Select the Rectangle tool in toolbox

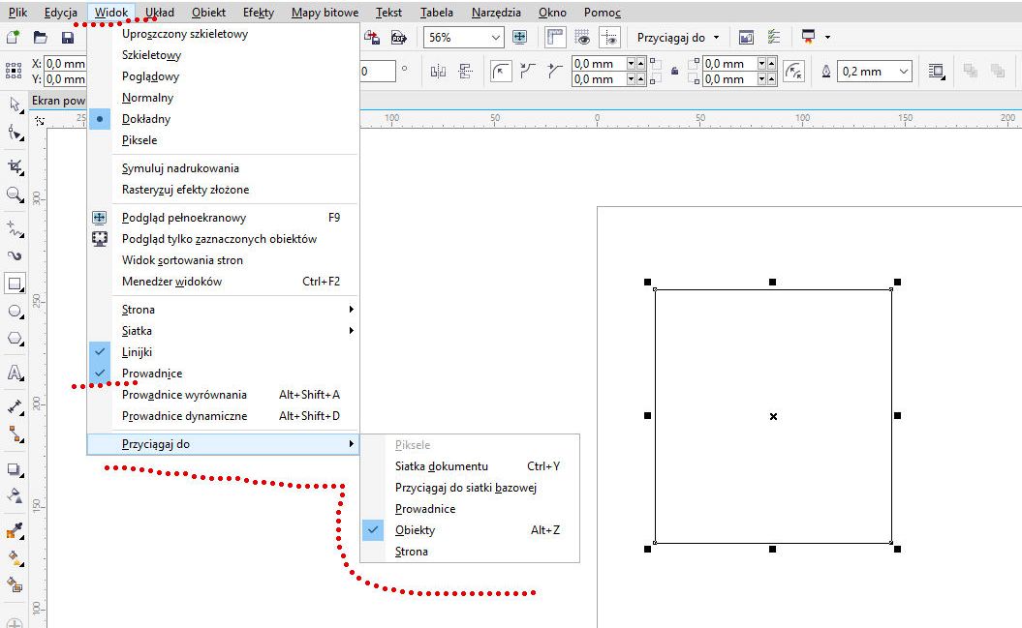pos(15,284)
